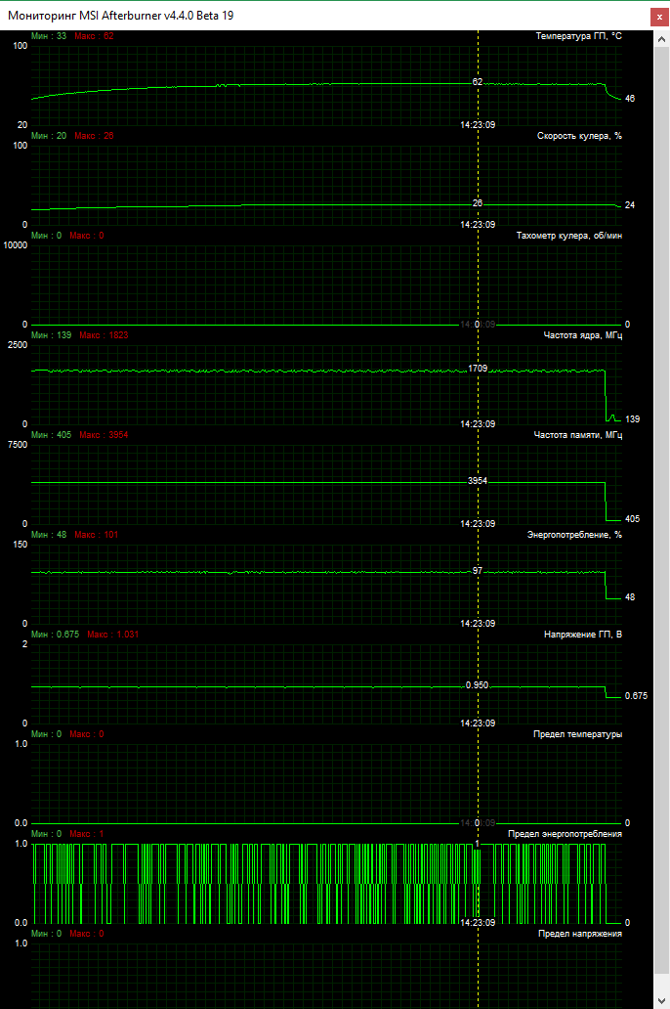
Task: Click the current temperature value 46
Action: coord(630,99)
